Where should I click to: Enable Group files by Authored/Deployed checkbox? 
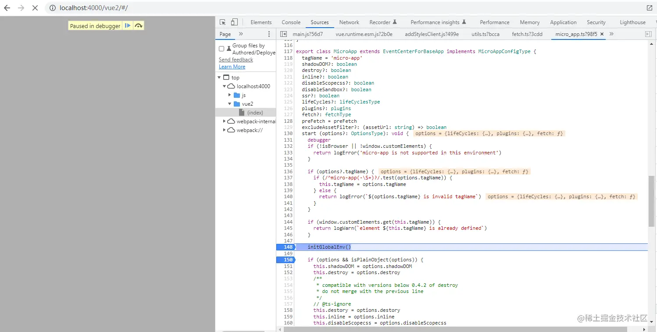[221, 49]
